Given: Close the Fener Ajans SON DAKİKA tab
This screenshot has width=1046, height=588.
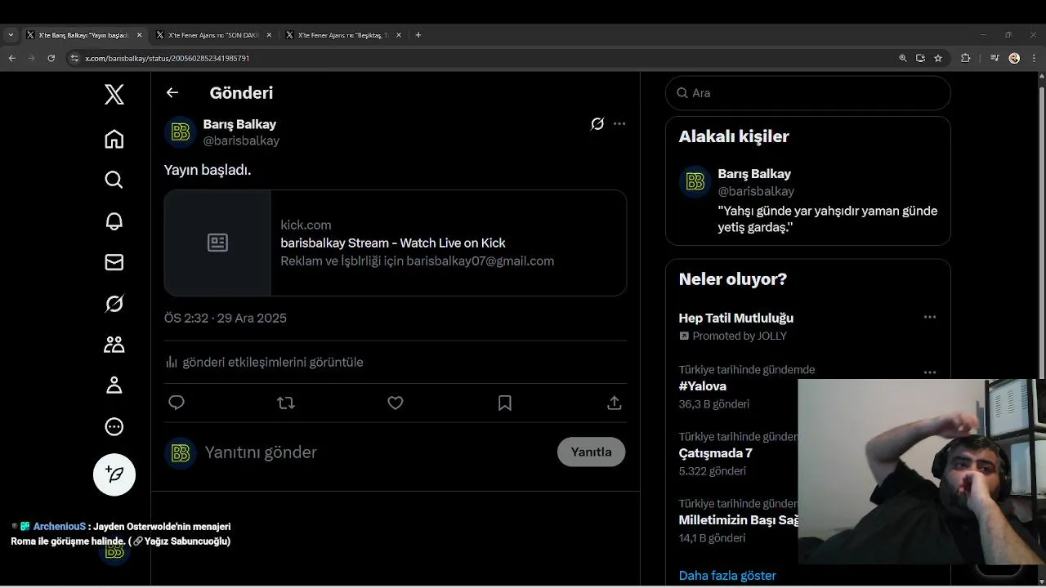Looking at the screenshot, I should tap(269, 35).
